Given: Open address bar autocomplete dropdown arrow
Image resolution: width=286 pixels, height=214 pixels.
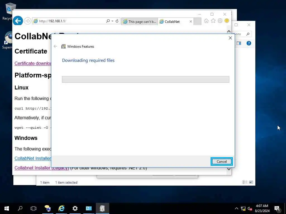Looking at the screenshot, I should pyautogui.click(x=112, y=21).
